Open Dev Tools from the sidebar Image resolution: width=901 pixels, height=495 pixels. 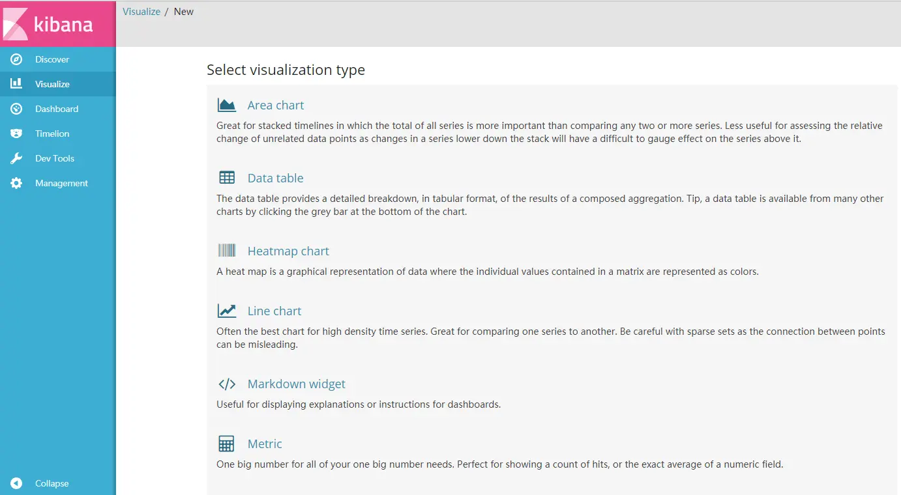pyautogui.click(x=55, y=158)
